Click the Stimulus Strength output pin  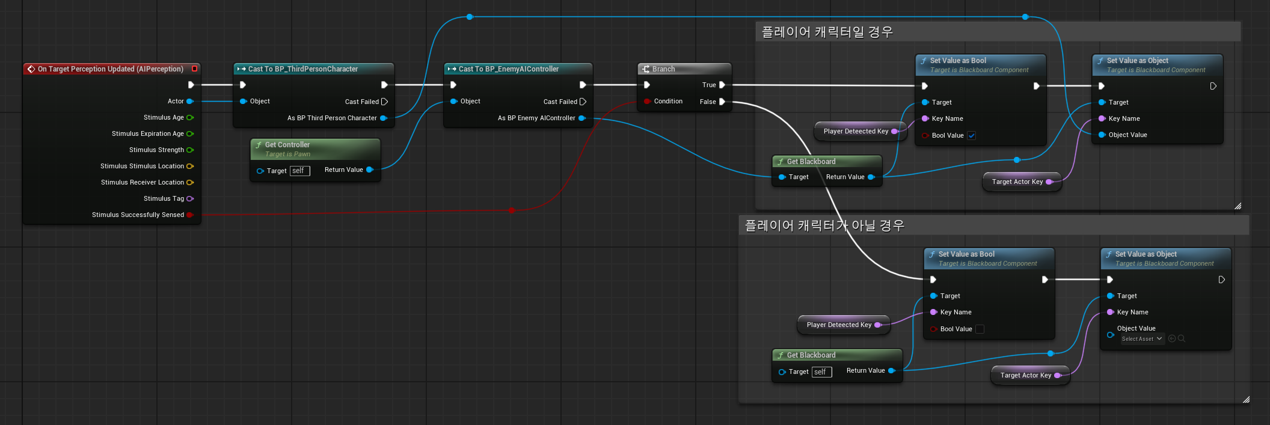[x=190, y=150]
